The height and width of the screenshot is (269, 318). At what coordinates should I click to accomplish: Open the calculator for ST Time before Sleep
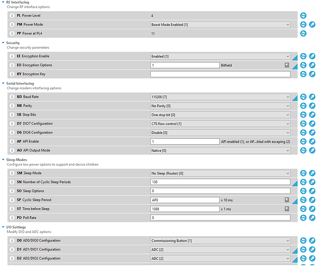[x=287, y=209]
